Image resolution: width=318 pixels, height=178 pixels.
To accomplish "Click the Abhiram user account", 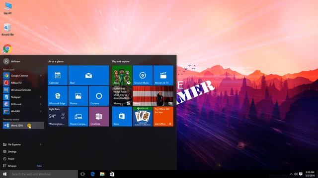I will (12, 61).
